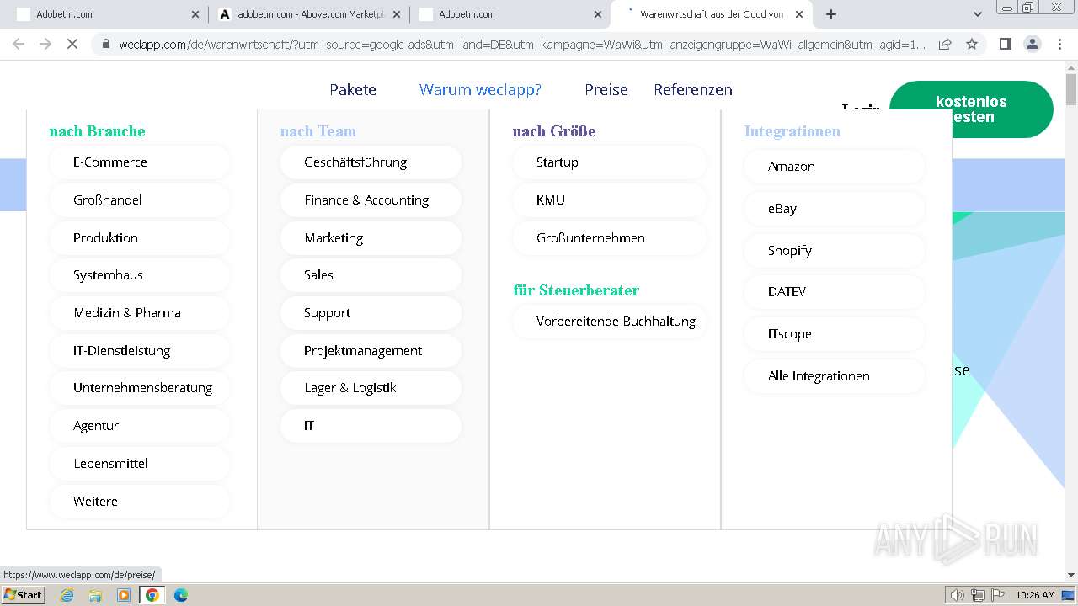Open the Warum weclapp? menu
The height and width of the screenshot is (606, 1078).
coord(480,90)
